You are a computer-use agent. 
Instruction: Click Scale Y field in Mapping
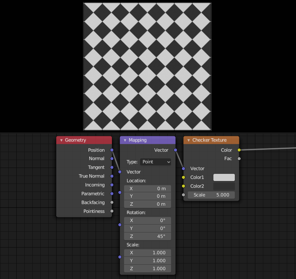point(148,261)
